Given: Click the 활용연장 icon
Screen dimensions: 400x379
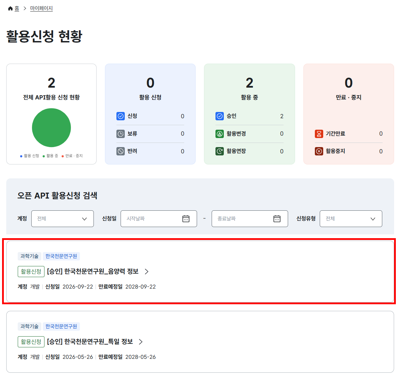Looking at the screenshot, I should 220,151.
